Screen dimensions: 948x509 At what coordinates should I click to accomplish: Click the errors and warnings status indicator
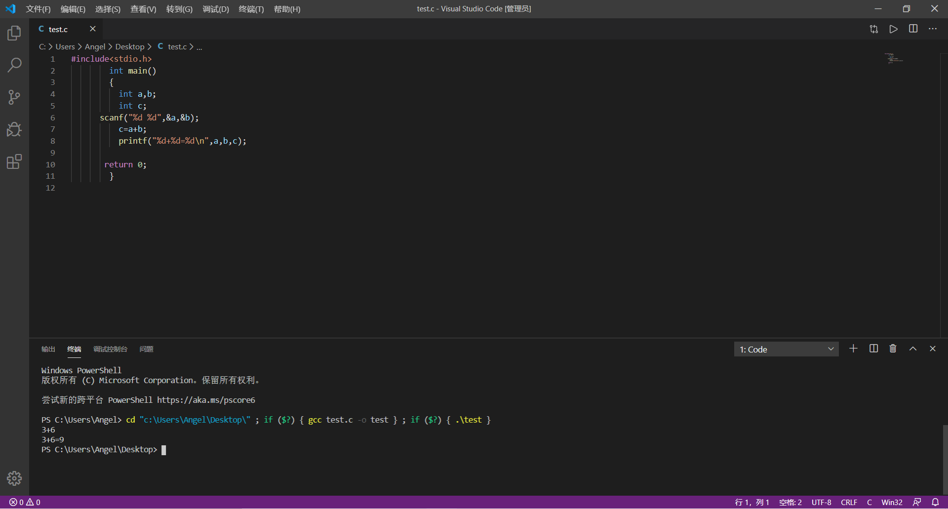[x=25, y=502]
